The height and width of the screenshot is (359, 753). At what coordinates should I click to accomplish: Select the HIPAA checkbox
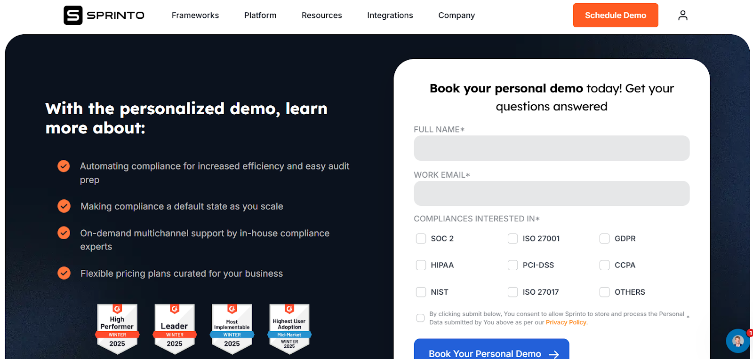421,265
